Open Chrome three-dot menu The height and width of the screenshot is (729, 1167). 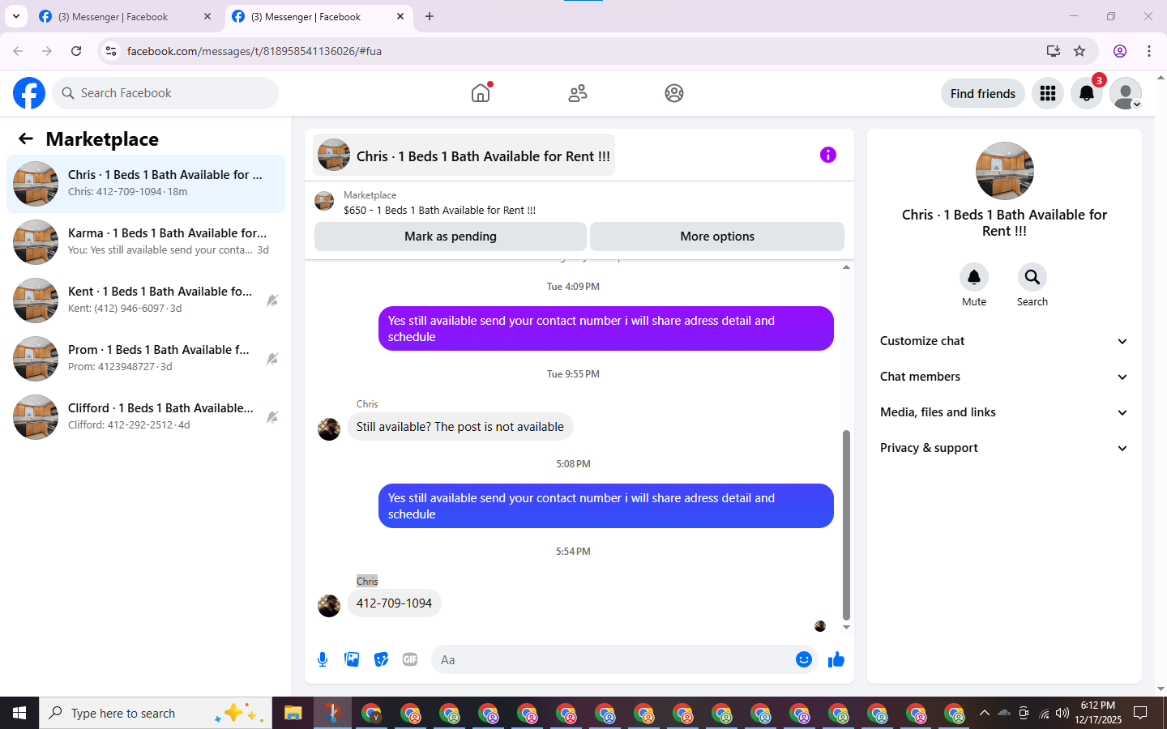click(x=1149, y=51)
